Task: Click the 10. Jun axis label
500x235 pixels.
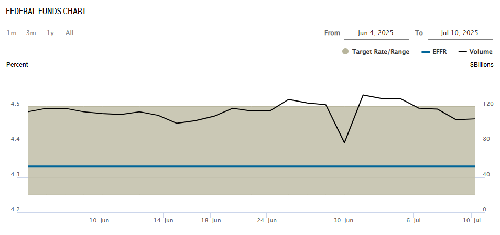Action: coord(99,220)
